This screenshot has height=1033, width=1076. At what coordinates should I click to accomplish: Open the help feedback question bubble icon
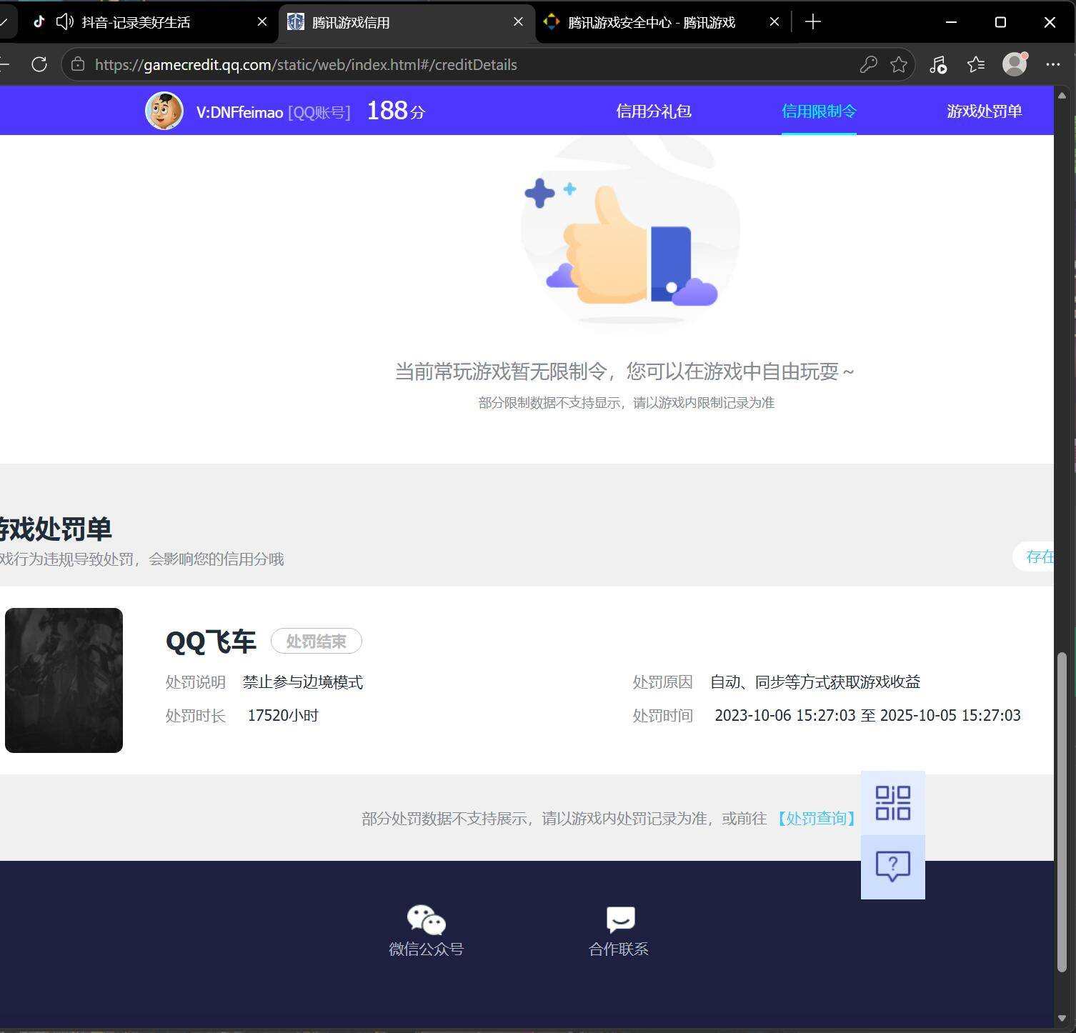tap(893, 867)
